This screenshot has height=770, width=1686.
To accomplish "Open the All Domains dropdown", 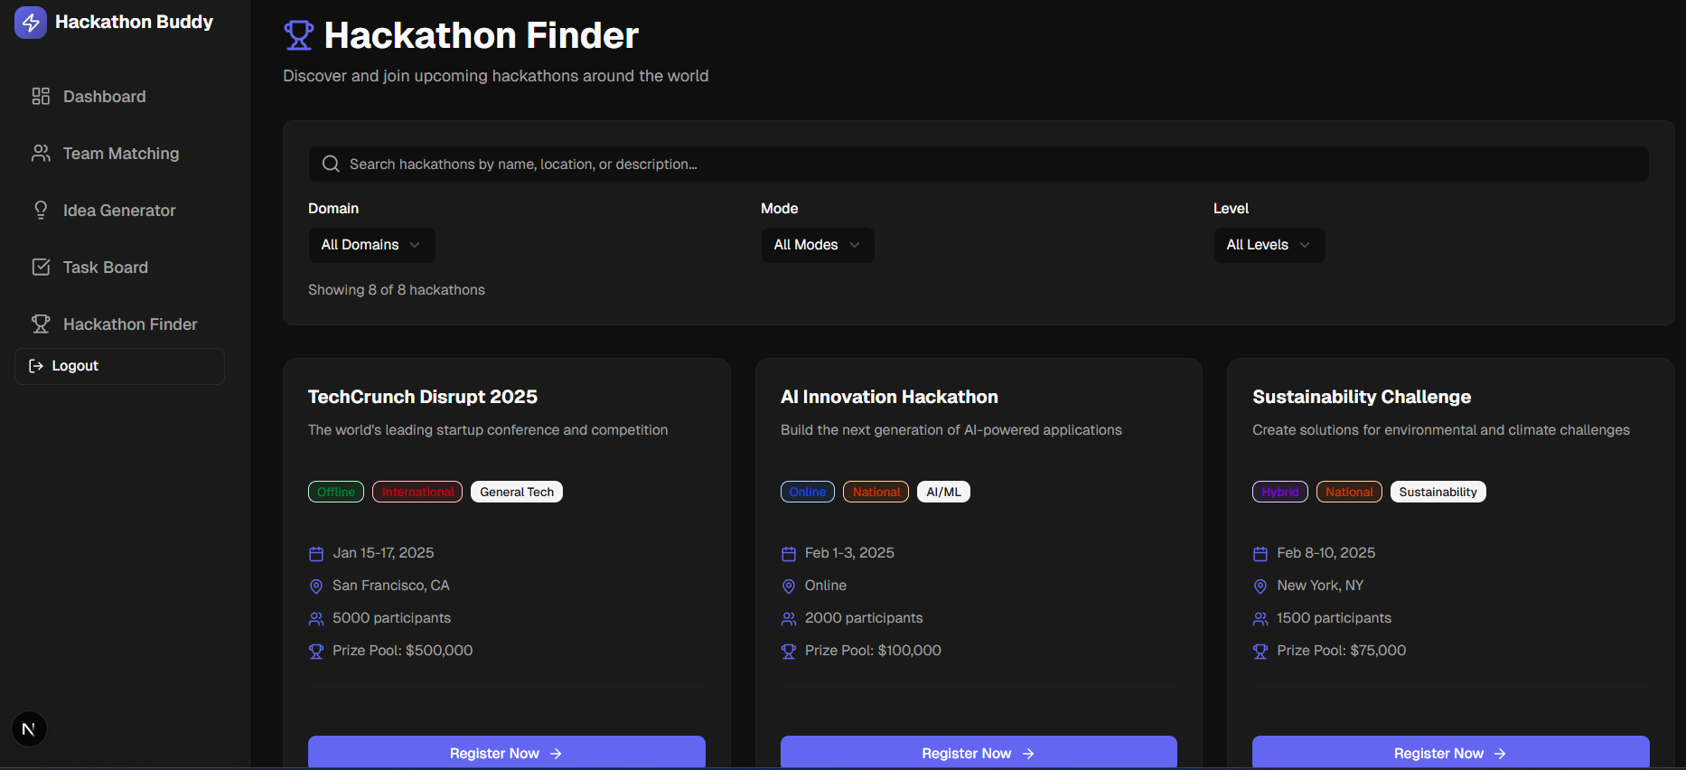I will click(x=371, y=245).
